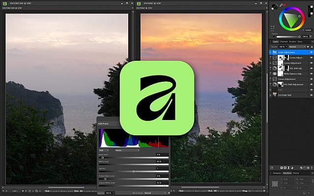Click the gear icon in Levels dialog

169,193
